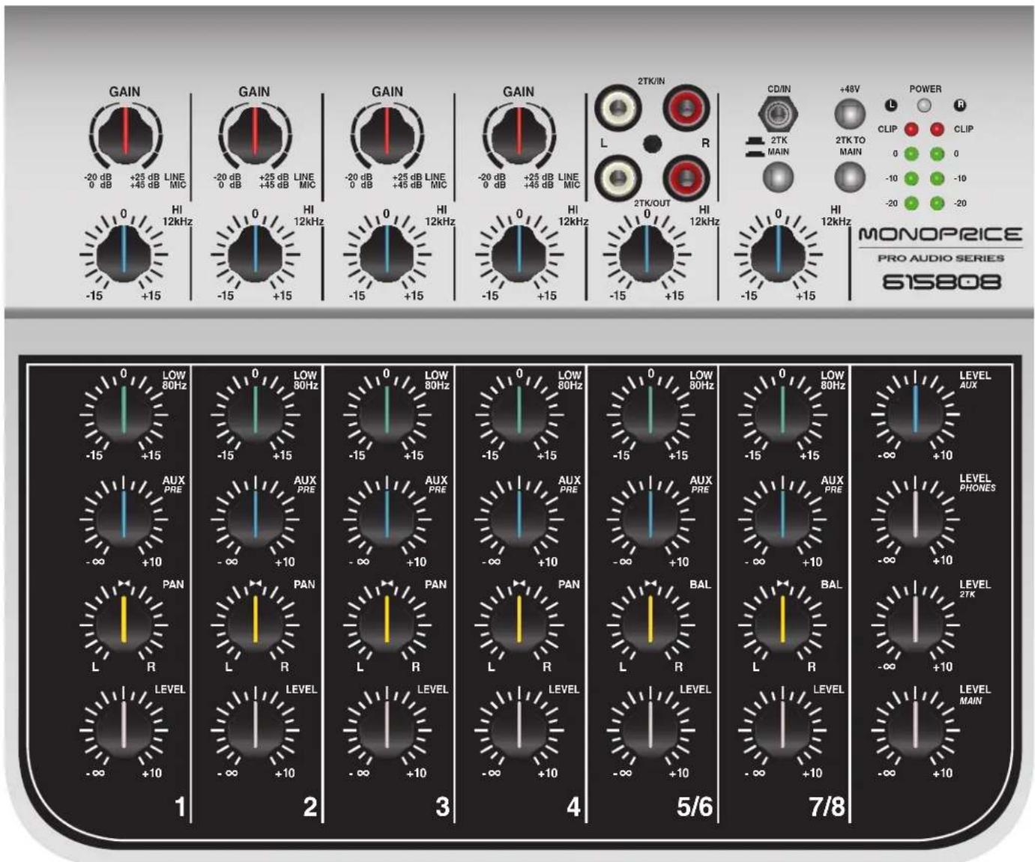Click the channel 4 LEVEL knob
Image resolution: width=1035 pixels, height=862 pixels.
pos(519,727)
